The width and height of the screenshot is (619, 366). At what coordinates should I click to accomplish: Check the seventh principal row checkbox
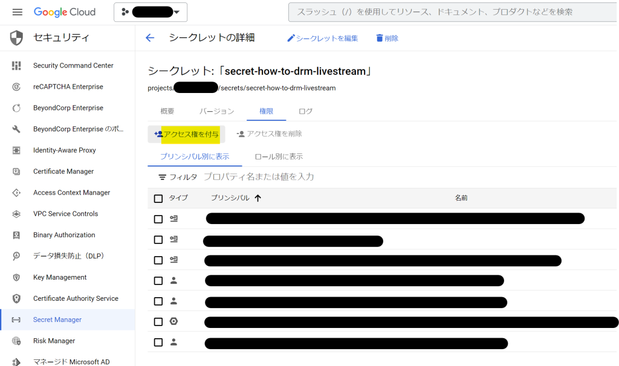tap(158, 342)
